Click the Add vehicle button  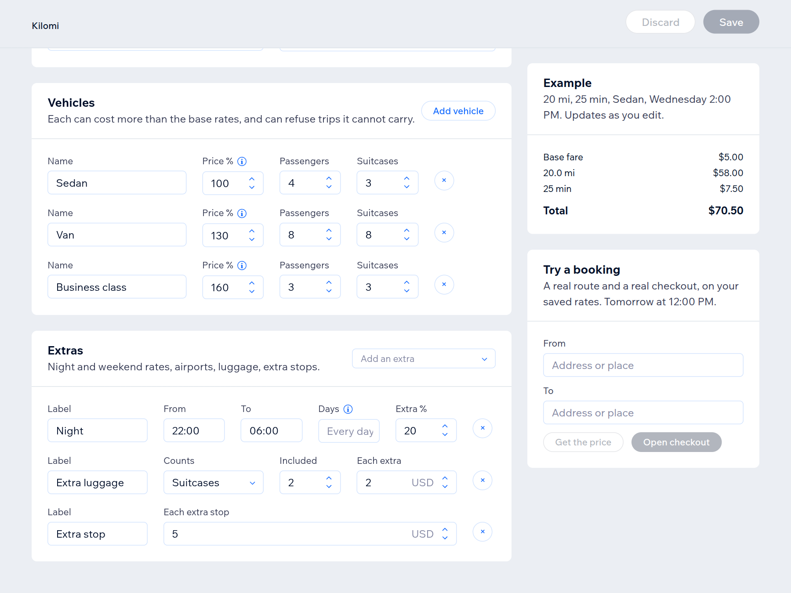[x=458, y=111]
